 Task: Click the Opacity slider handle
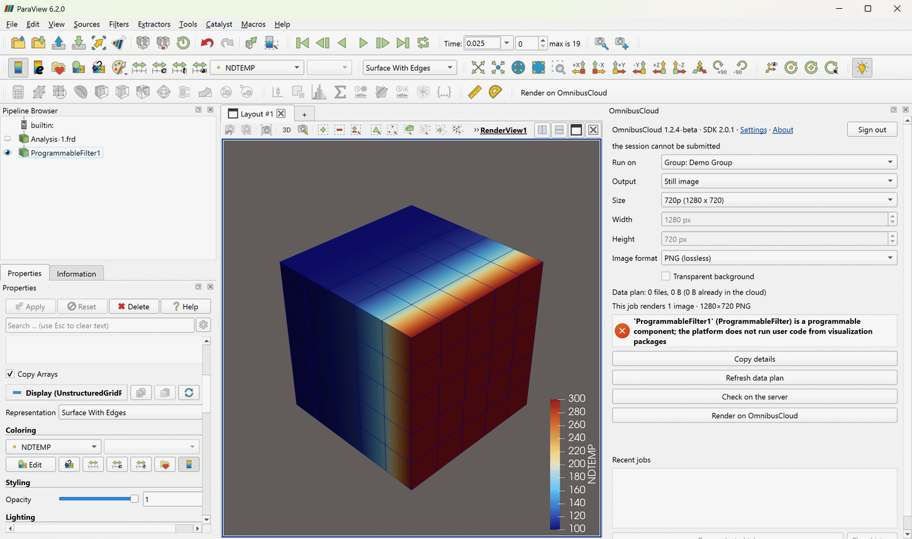[x=134, y=499]
